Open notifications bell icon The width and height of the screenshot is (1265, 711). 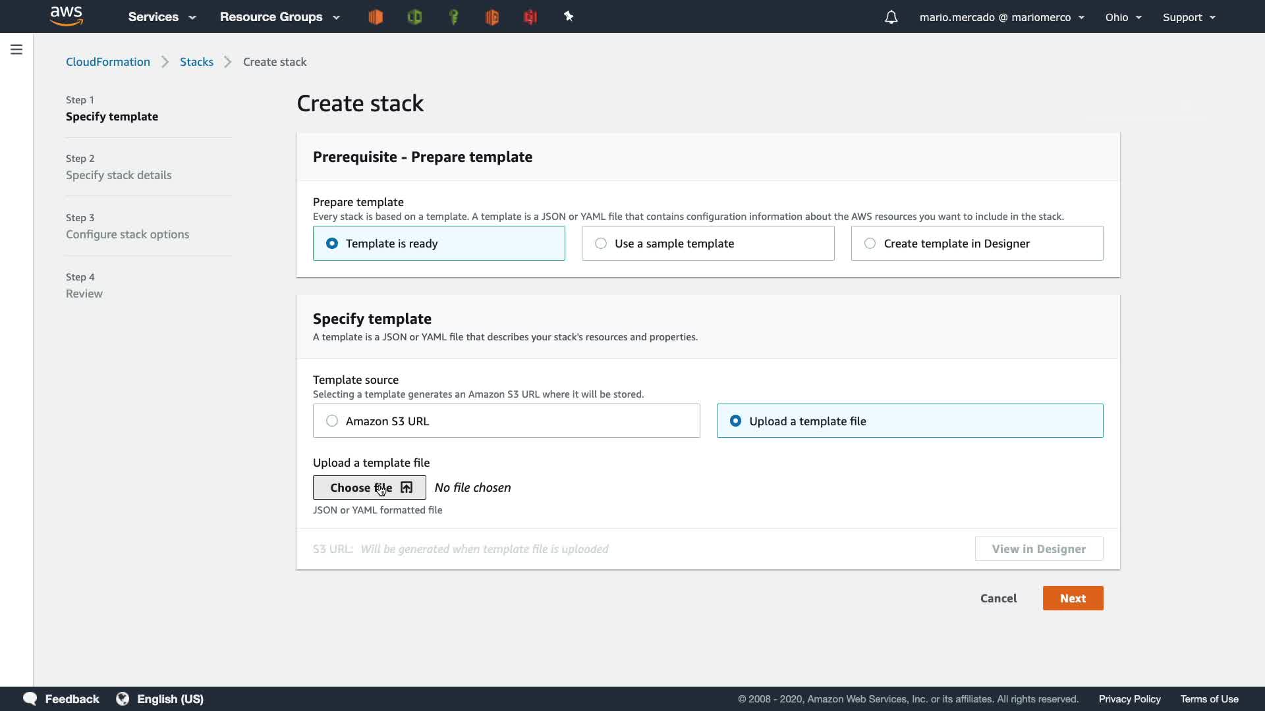(891, 17)
